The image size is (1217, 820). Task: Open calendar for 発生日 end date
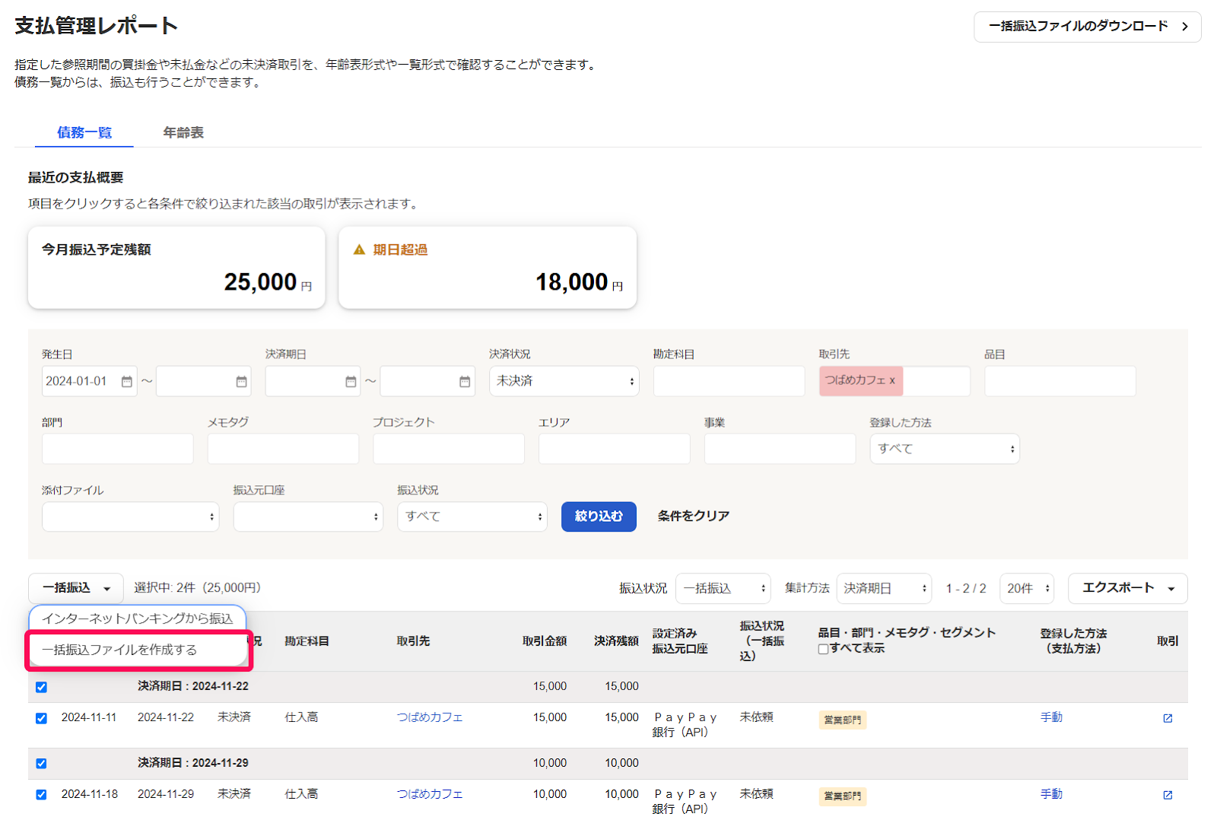tap(241, 381)
